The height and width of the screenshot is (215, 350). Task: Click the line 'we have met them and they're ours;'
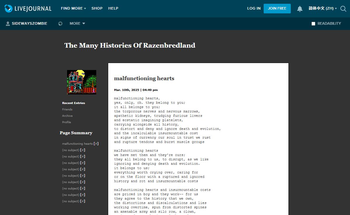tap(150, 155)
